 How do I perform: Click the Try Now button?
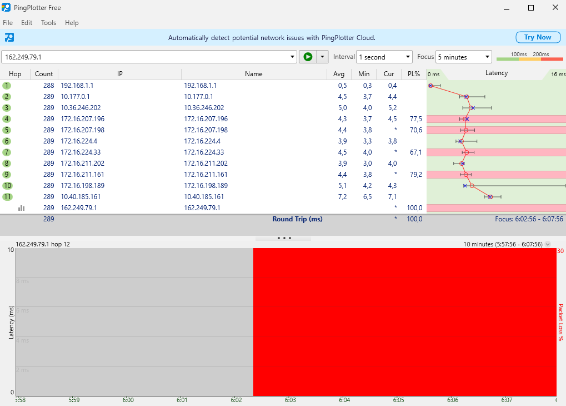[x=538, y=37]
